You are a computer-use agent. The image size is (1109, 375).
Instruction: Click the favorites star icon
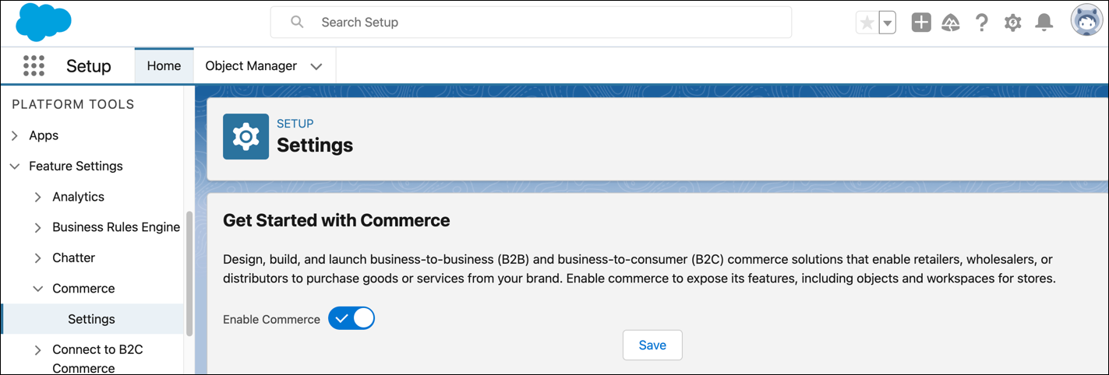(x=867, y=23)
